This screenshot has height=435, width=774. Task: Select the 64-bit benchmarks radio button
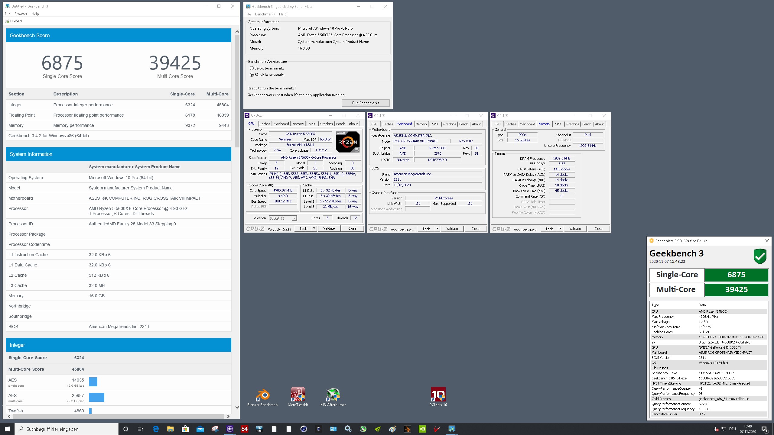[x=252, y=75]
